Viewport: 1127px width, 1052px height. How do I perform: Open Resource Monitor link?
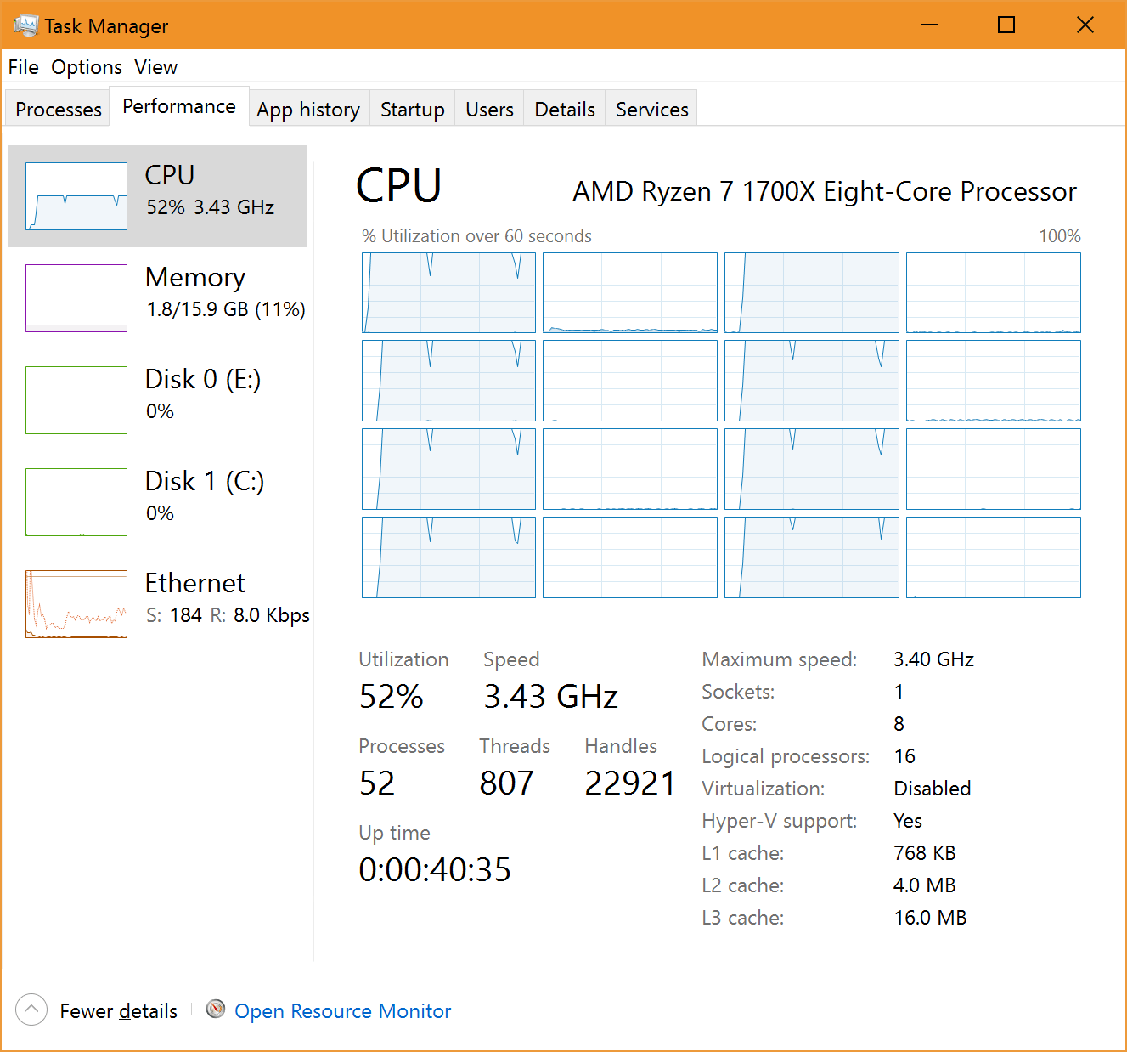(343, 1010)
